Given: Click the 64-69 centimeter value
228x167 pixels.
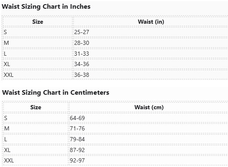Looking at the screenshot, I should tap(77, 118).
